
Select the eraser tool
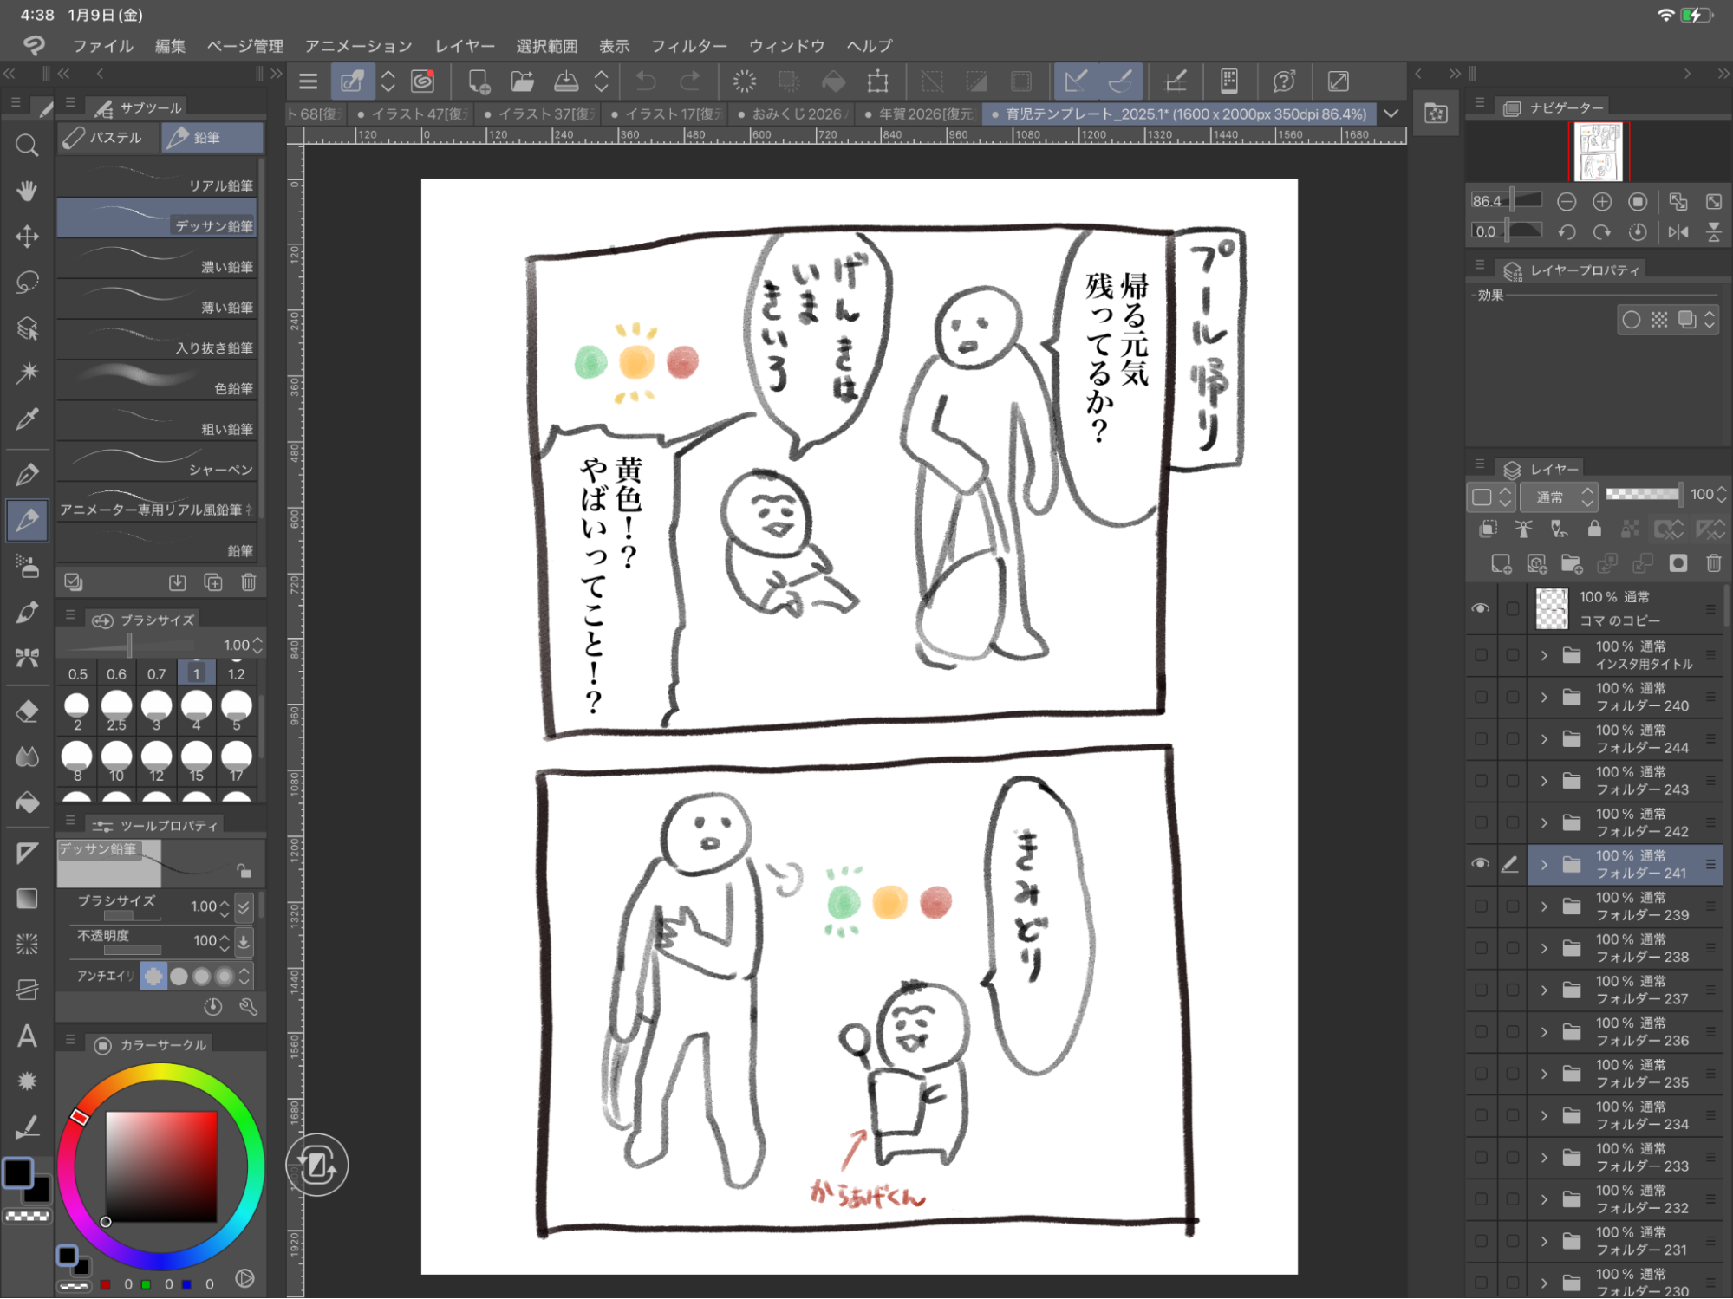pos(27,711)
